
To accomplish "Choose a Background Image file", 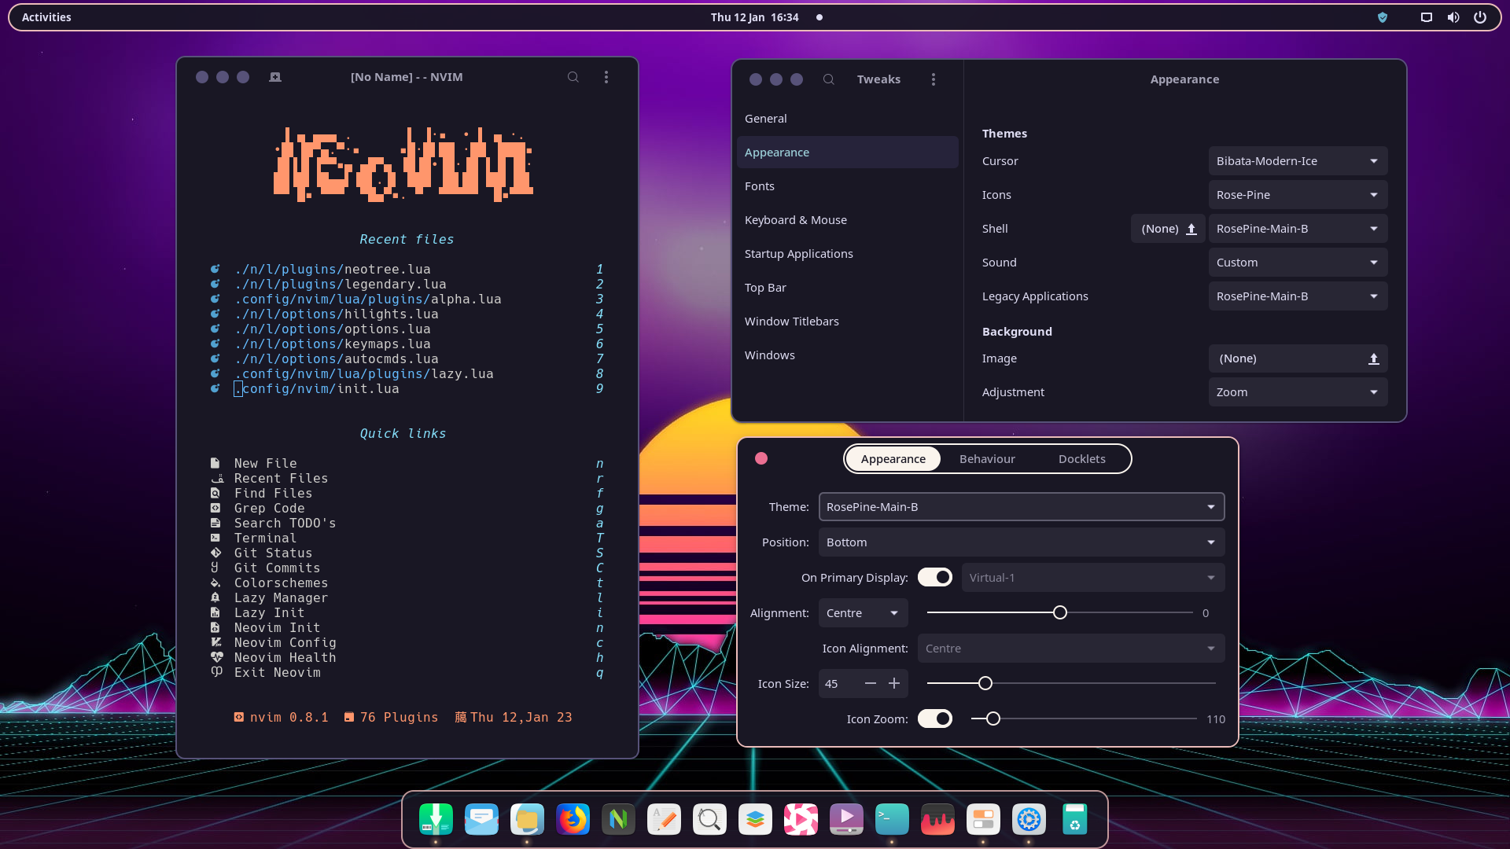I will point(1298,358).
